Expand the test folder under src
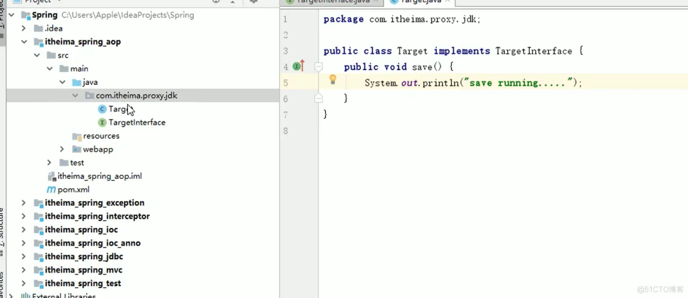The width and height of the screenshot is (688, 298). pos(49,163)
